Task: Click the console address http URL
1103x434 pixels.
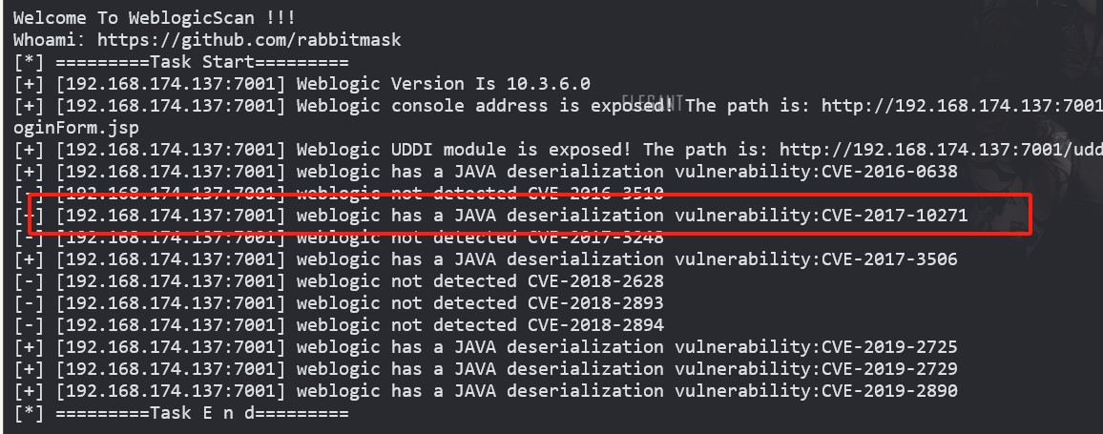Action: pyautogui.click(x=962, y=106)
